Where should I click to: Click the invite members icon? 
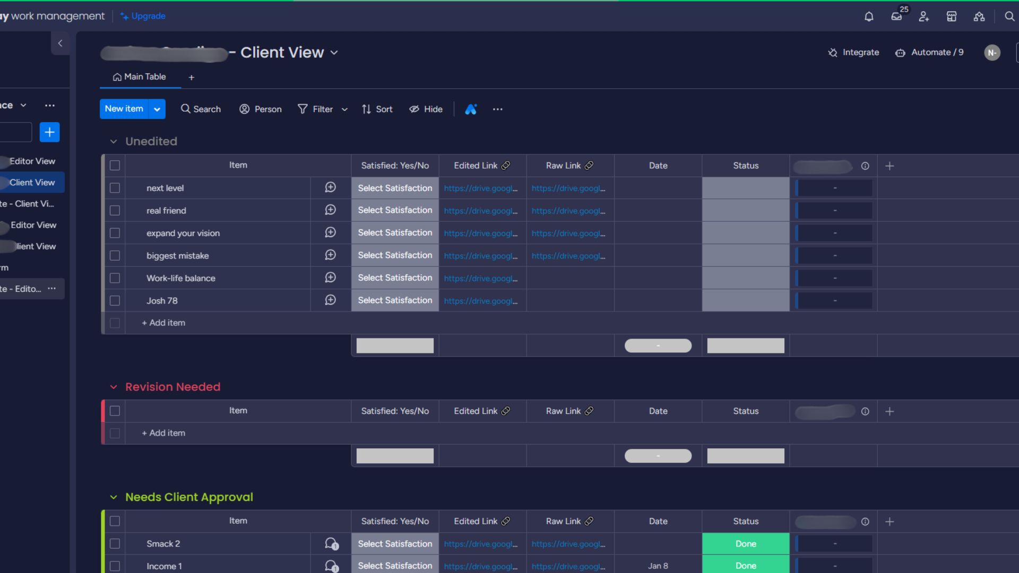924,16
